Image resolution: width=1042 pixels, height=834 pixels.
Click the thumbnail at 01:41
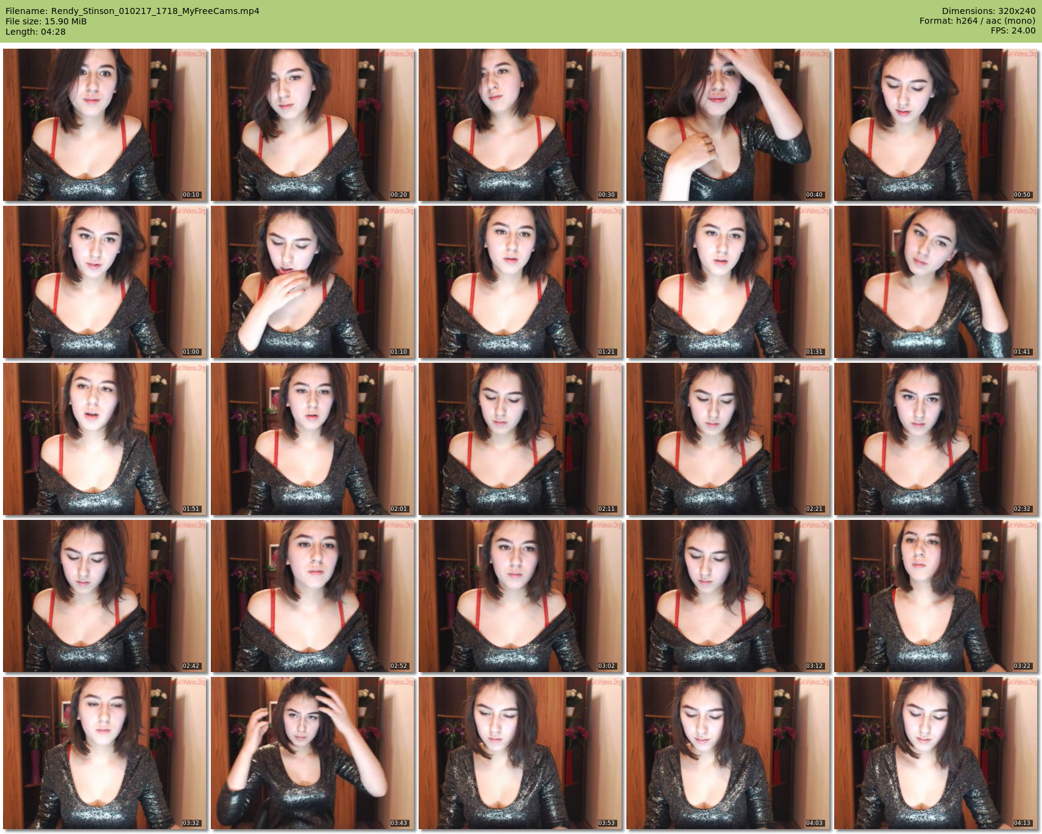[x=936, y=282]
